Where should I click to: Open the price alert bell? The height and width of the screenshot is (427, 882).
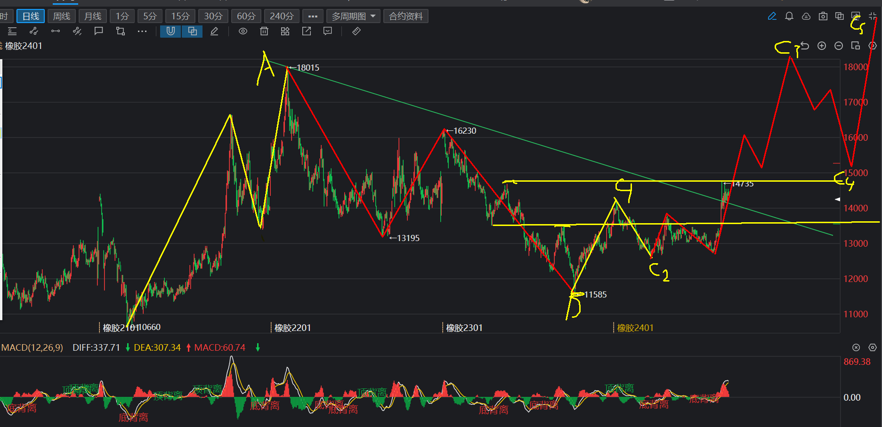789,16
